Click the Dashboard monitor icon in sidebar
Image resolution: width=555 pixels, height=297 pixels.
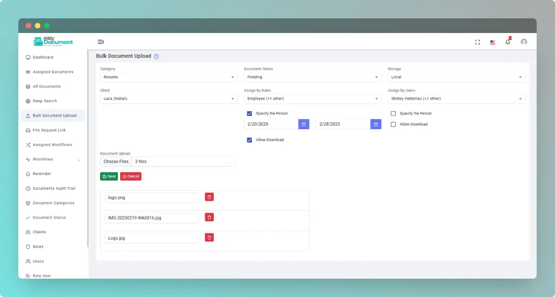pyautogui.click(x=28, y=57)
